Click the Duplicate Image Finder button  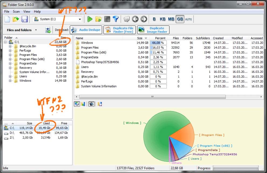click(x=153, y=30)
